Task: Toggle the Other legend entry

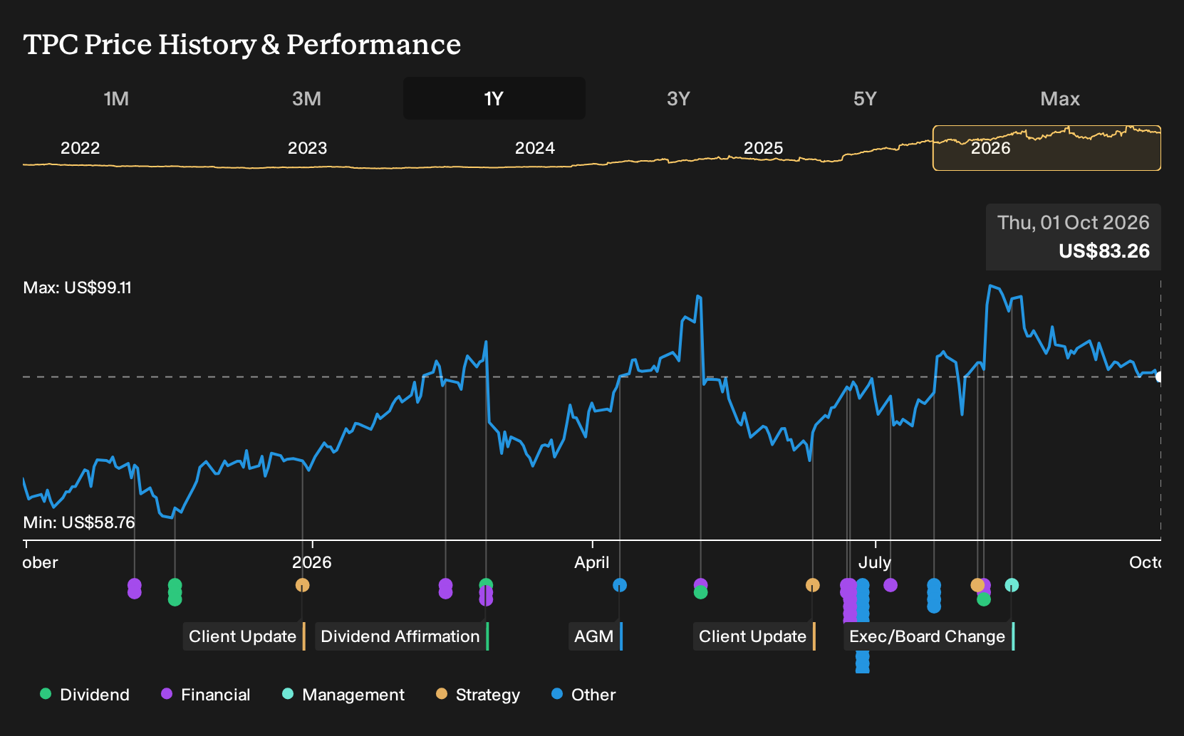Action: (x=583, y=695)
